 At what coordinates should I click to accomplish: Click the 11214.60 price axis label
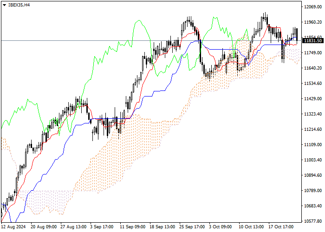(x=313, y=129)
